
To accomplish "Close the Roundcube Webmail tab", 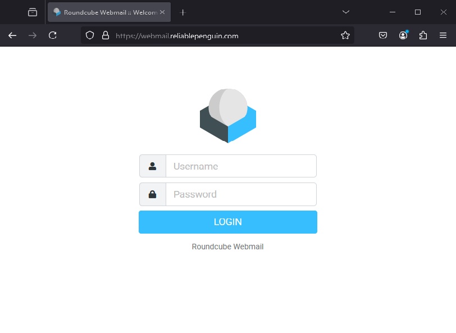I will click(162, 12).
